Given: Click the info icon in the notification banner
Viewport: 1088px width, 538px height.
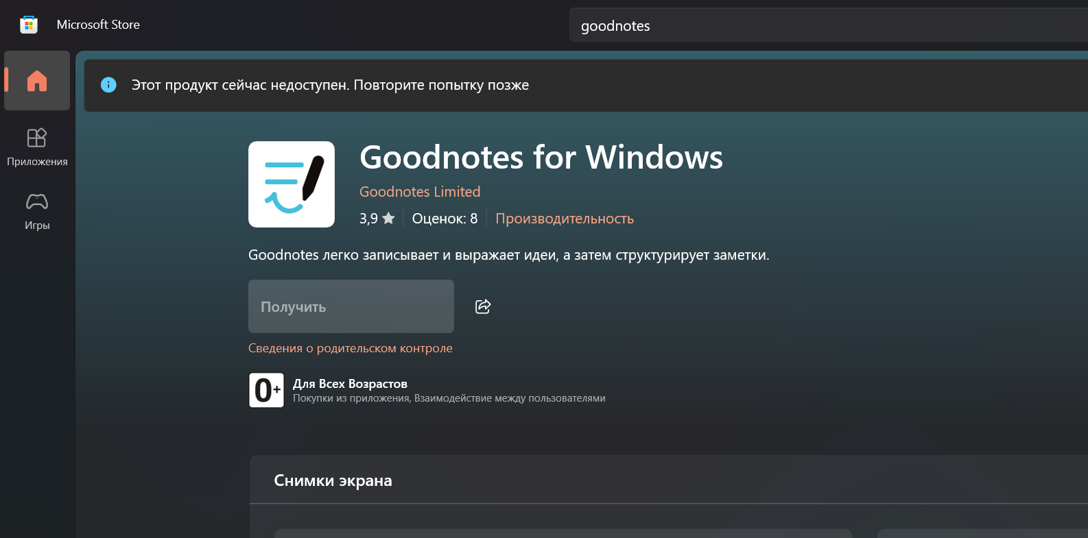Looking at the screenshot, I should pos(108,85).
